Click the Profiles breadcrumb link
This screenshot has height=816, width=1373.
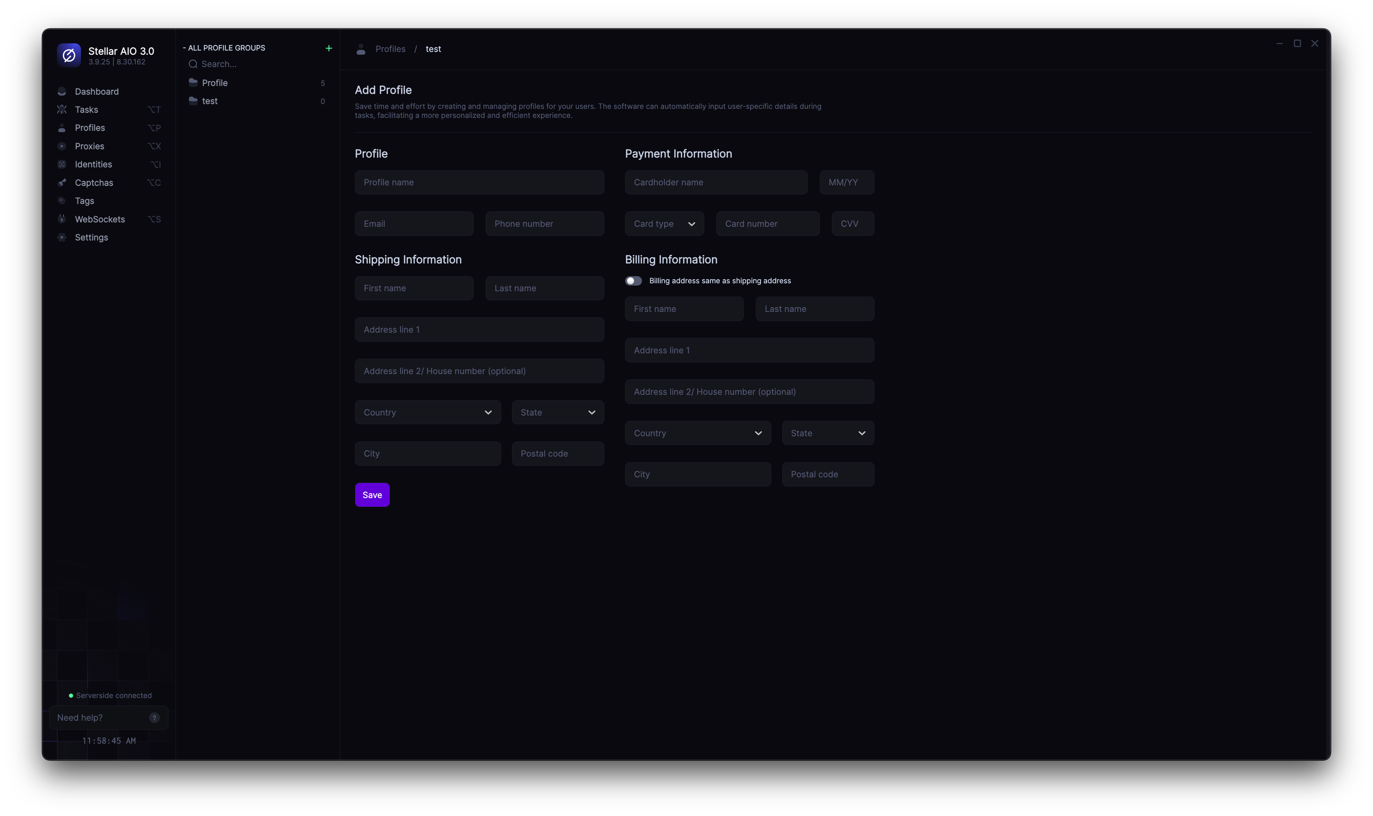pyautogui.click(x=390, y=49)
